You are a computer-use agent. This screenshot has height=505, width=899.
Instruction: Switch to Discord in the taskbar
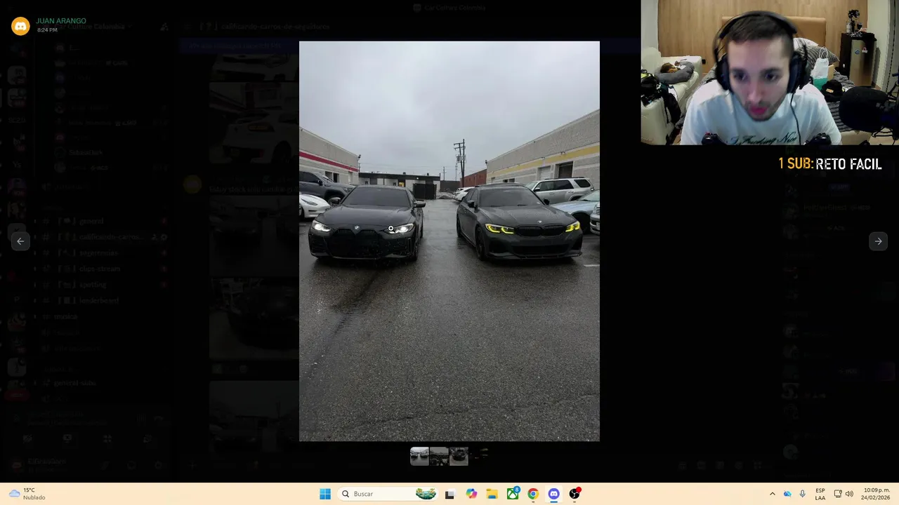[553, 494]
